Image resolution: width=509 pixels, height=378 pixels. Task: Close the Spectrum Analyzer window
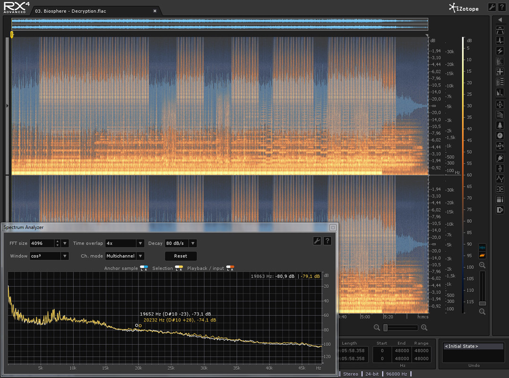pyautogui.click(x=333, y=227)
